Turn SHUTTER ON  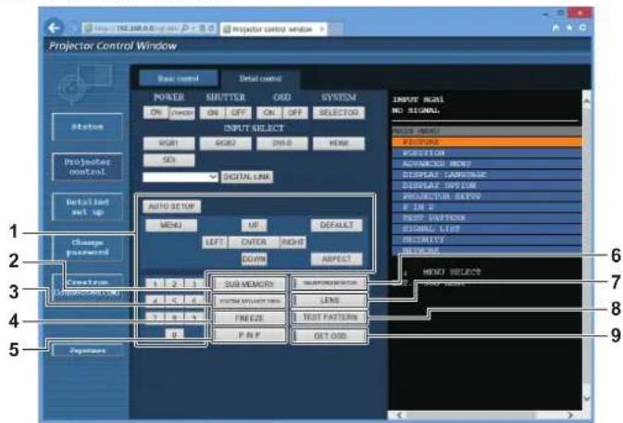[x=212, y=113]
